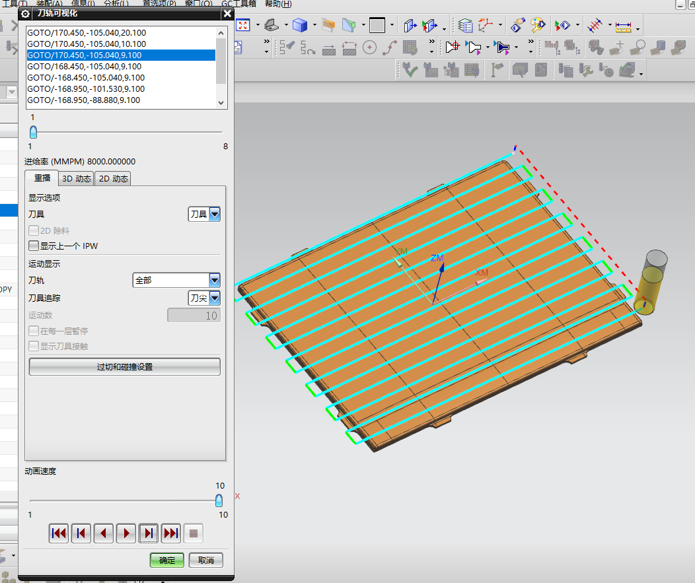Click the paint palette edit display icon

(538, 26)
